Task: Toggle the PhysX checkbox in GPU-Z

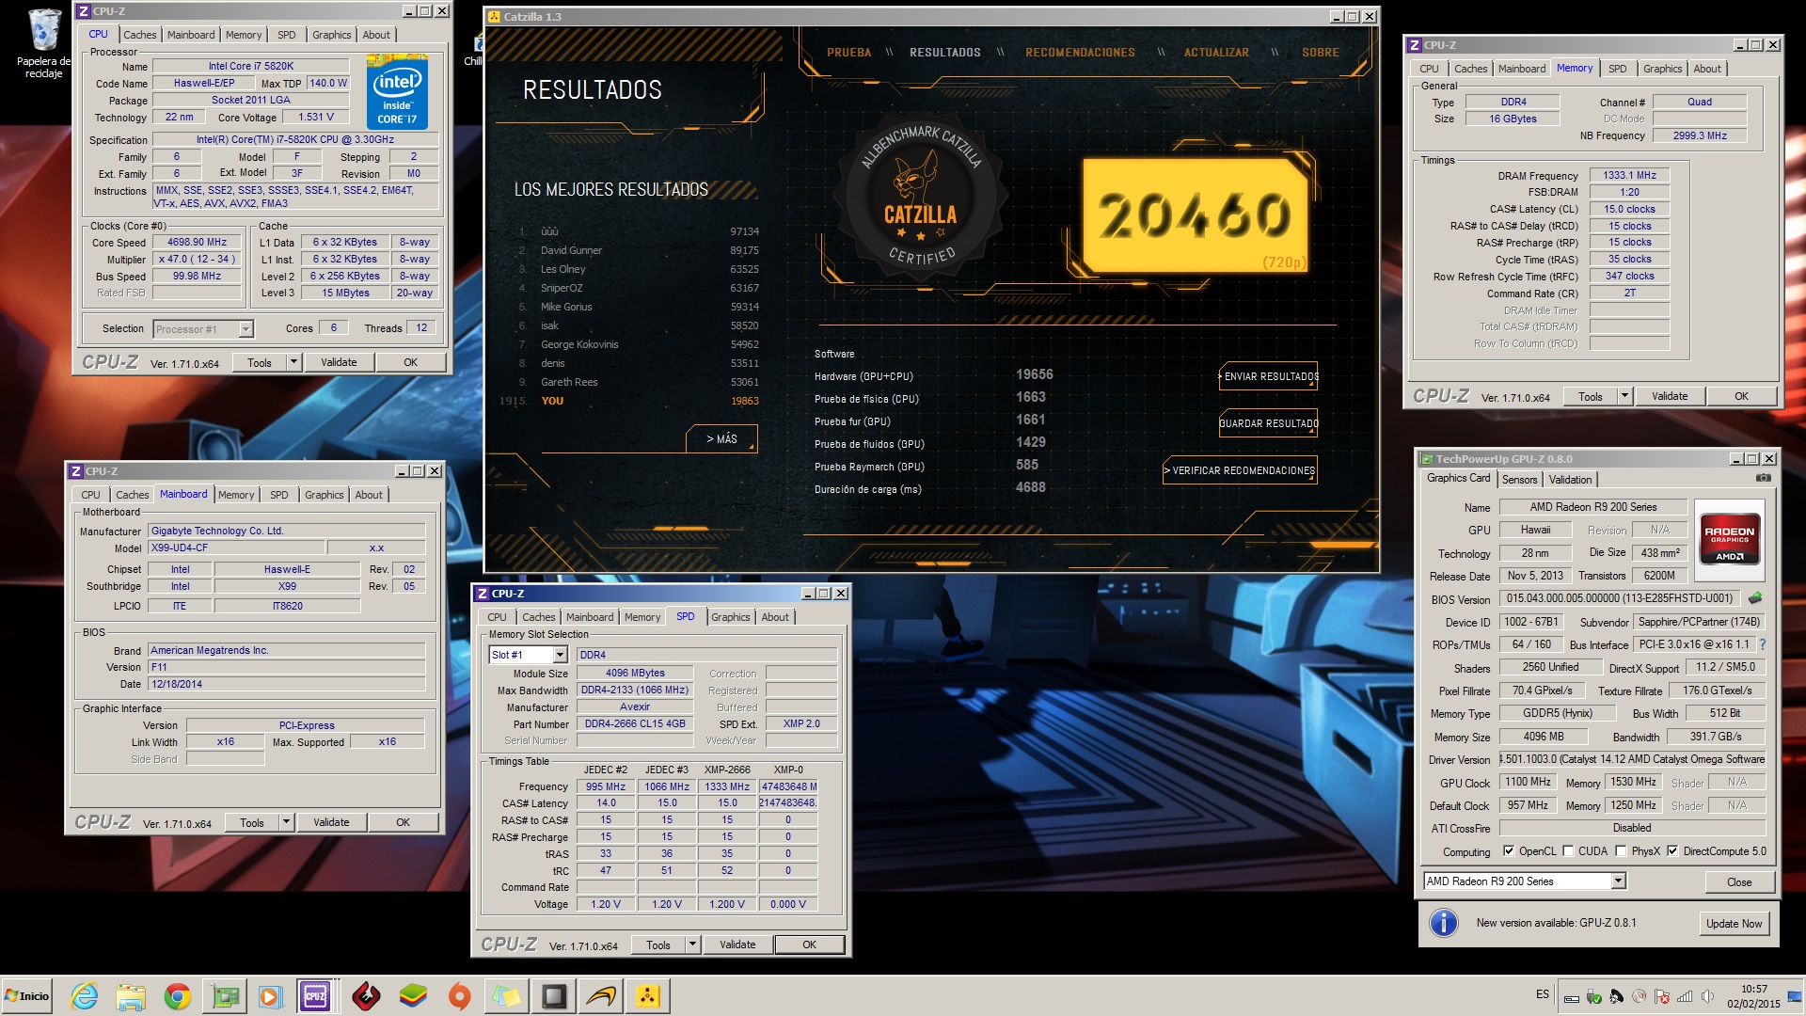Action: click(1621, 851)
